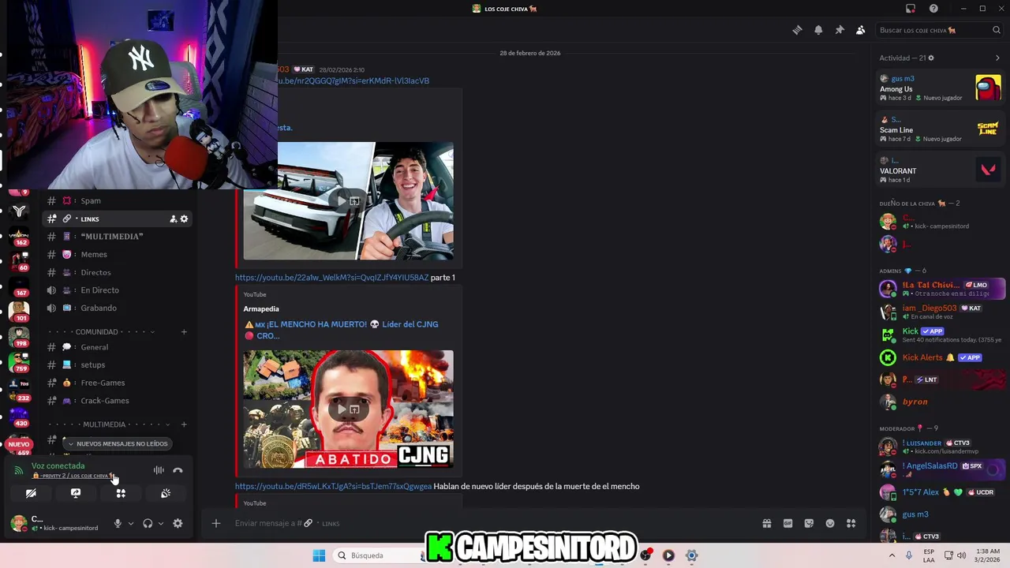
Task: Share your screen from voice panel
Action: pyautogui.click(x=76, y=493)
